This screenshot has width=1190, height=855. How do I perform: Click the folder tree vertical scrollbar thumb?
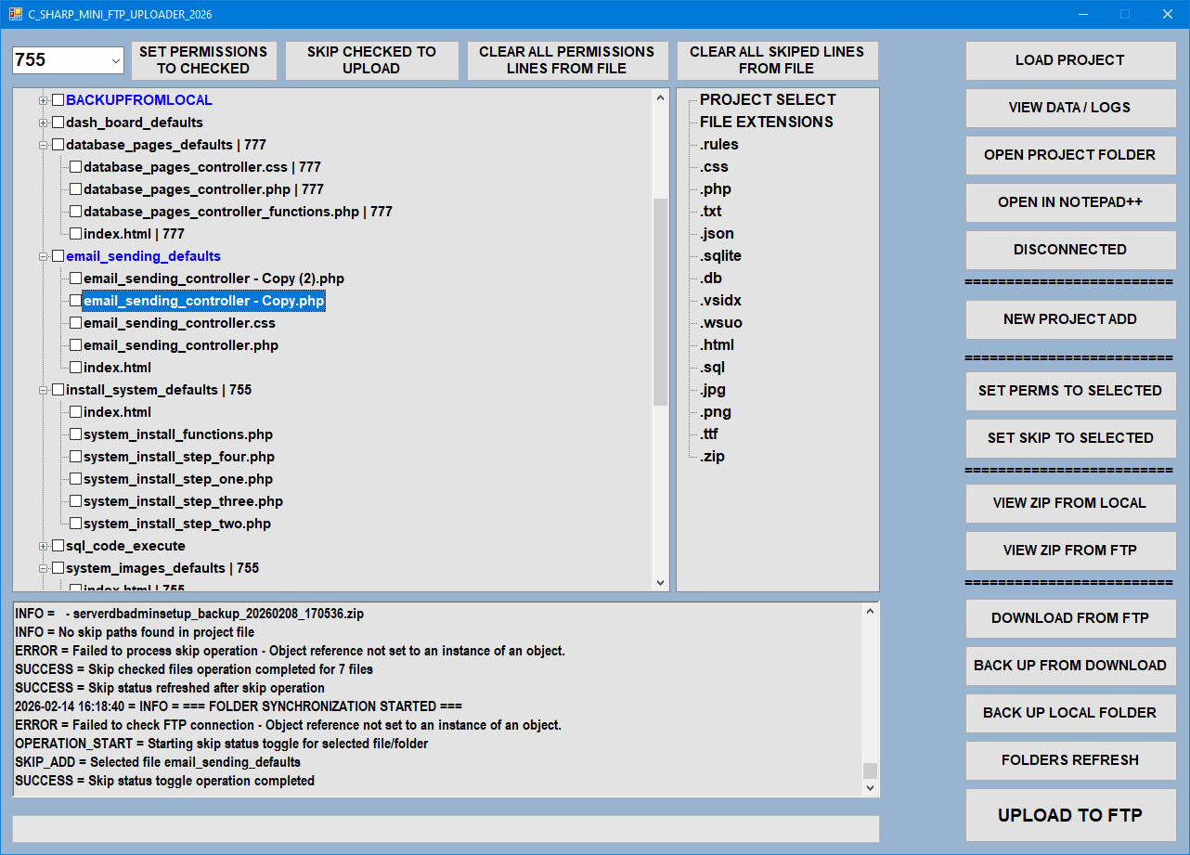tap(661, 302)
